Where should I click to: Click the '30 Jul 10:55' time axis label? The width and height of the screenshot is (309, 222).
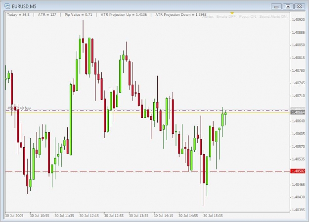pos(40,216)
